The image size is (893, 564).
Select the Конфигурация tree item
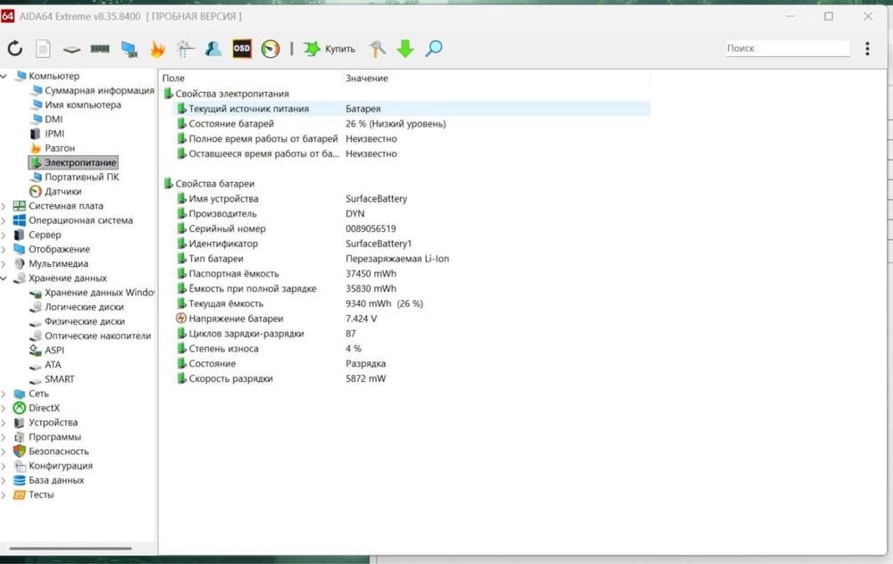tap(61, 466)
